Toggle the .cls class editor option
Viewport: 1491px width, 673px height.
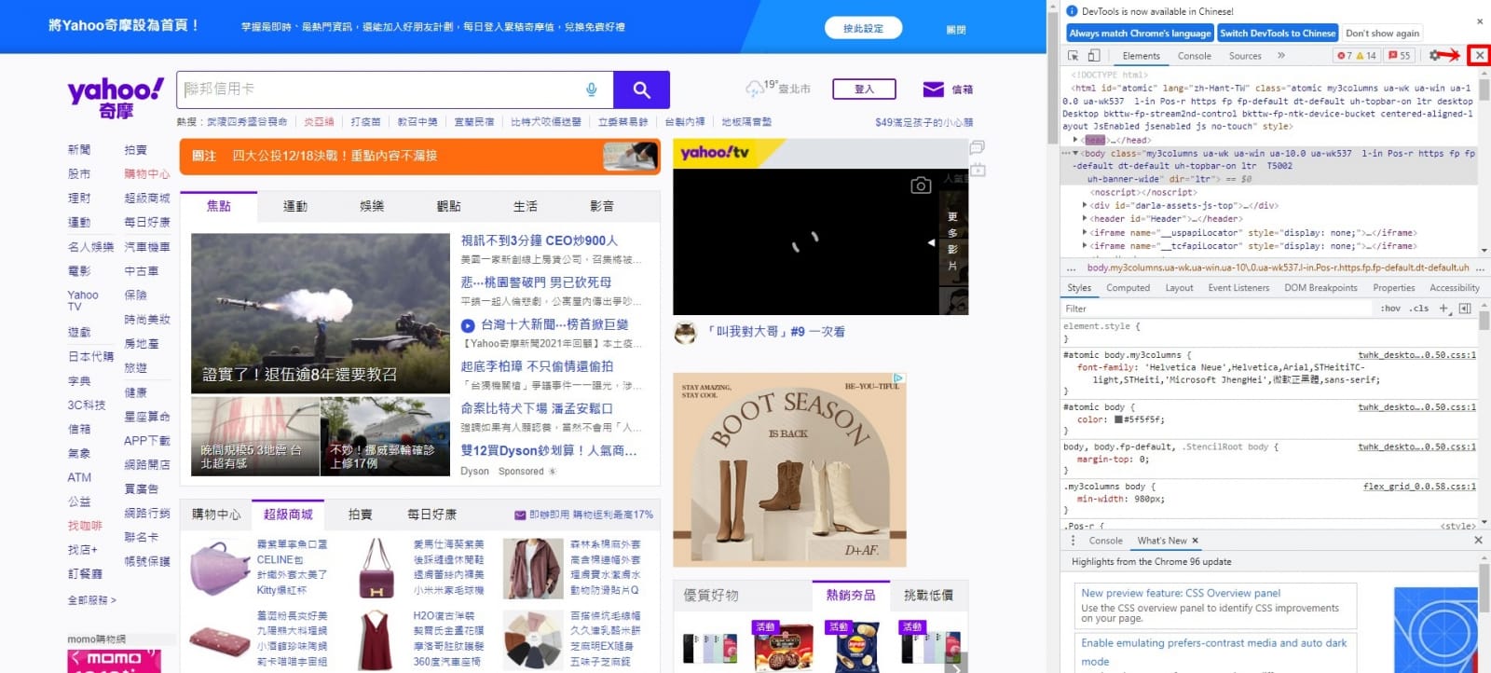pos(1419,309)
